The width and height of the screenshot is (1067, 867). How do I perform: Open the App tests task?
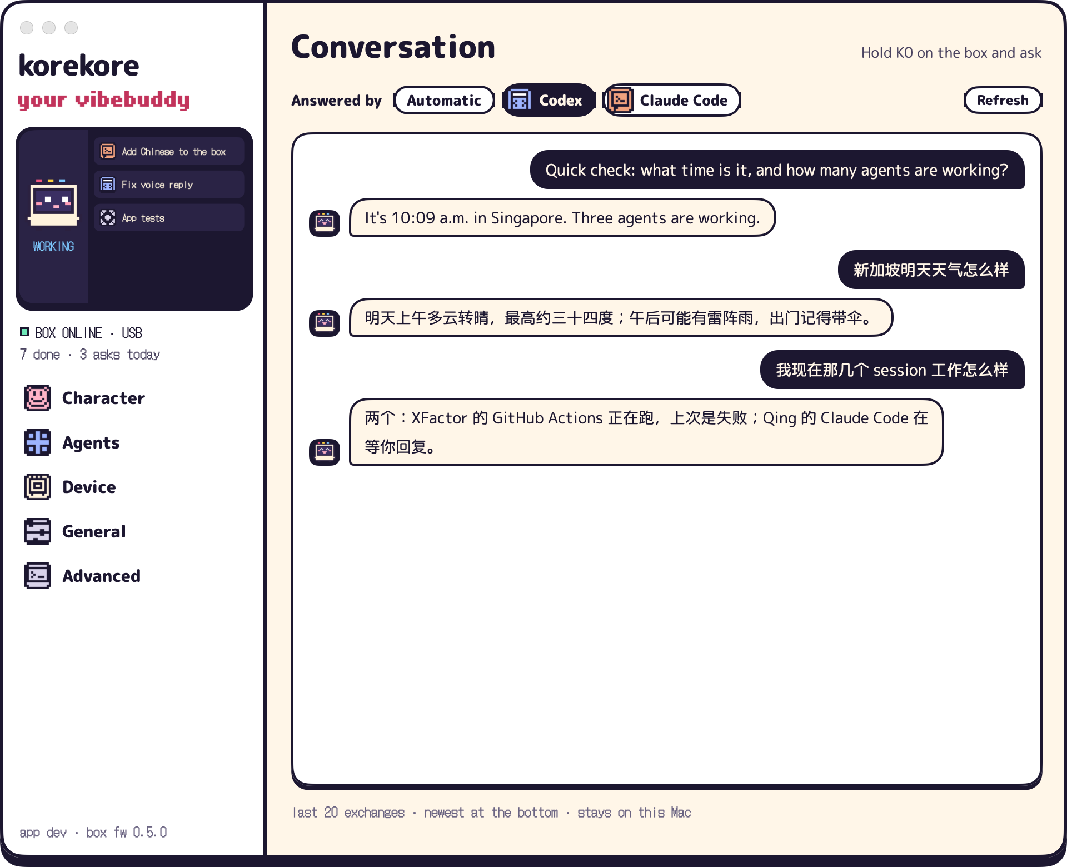(x=169, y=218)
